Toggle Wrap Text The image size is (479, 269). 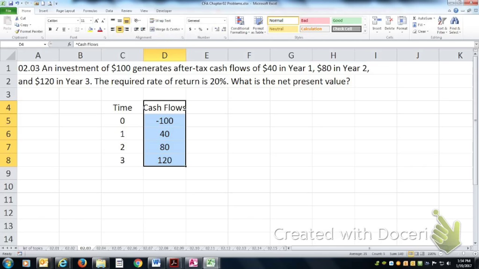pos(160,21)
